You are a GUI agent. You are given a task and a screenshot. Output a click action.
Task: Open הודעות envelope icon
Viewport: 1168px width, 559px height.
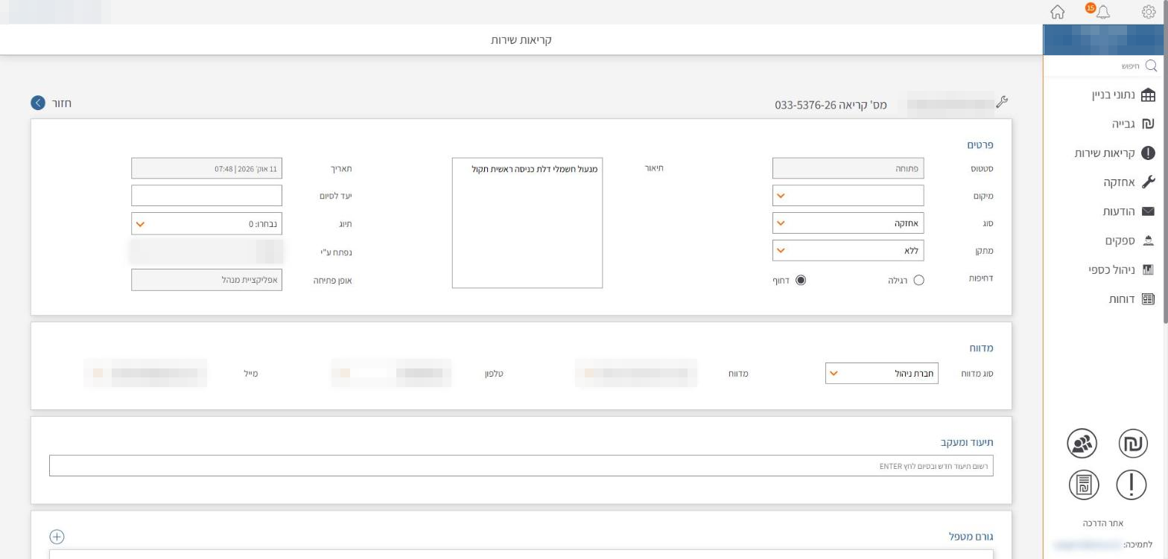1148,211
